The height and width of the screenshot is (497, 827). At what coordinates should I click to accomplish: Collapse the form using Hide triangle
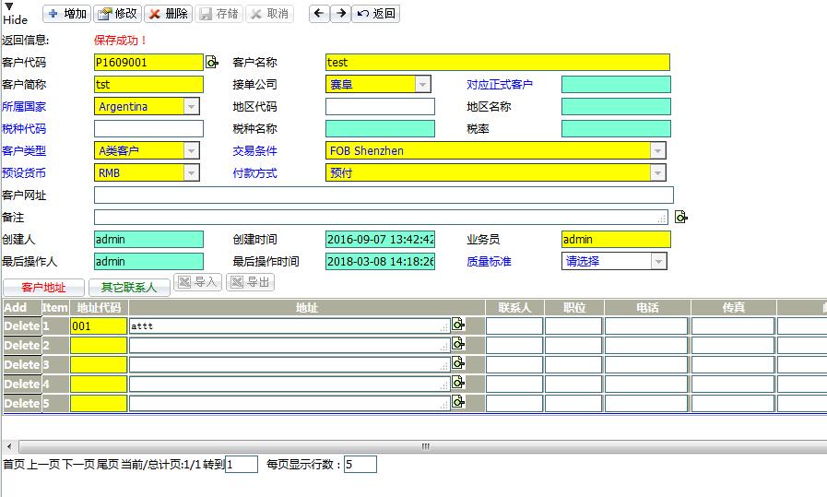coord(9,6)
